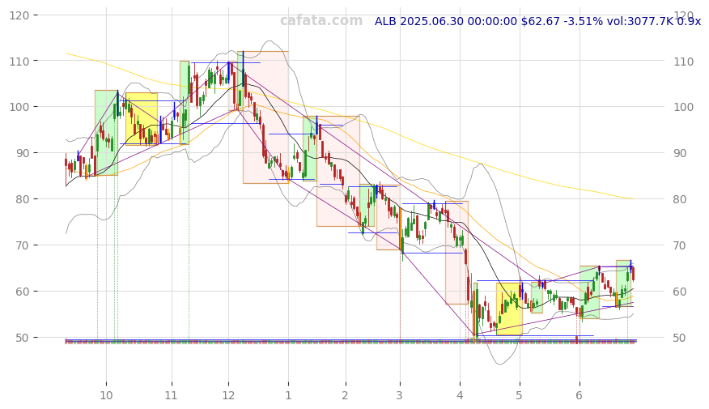Click right price axis label 90
This screenshot has height=409, width=709.
coord(681,153)
